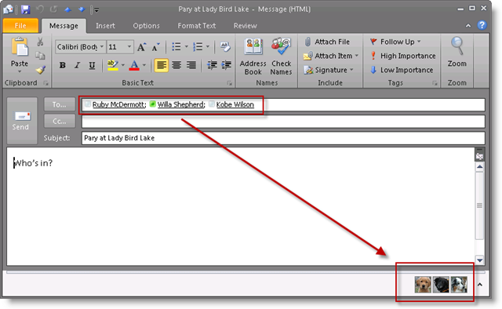The image size is (502, 309).
Task: Open the Signature menu
Action: click(329, 70)
